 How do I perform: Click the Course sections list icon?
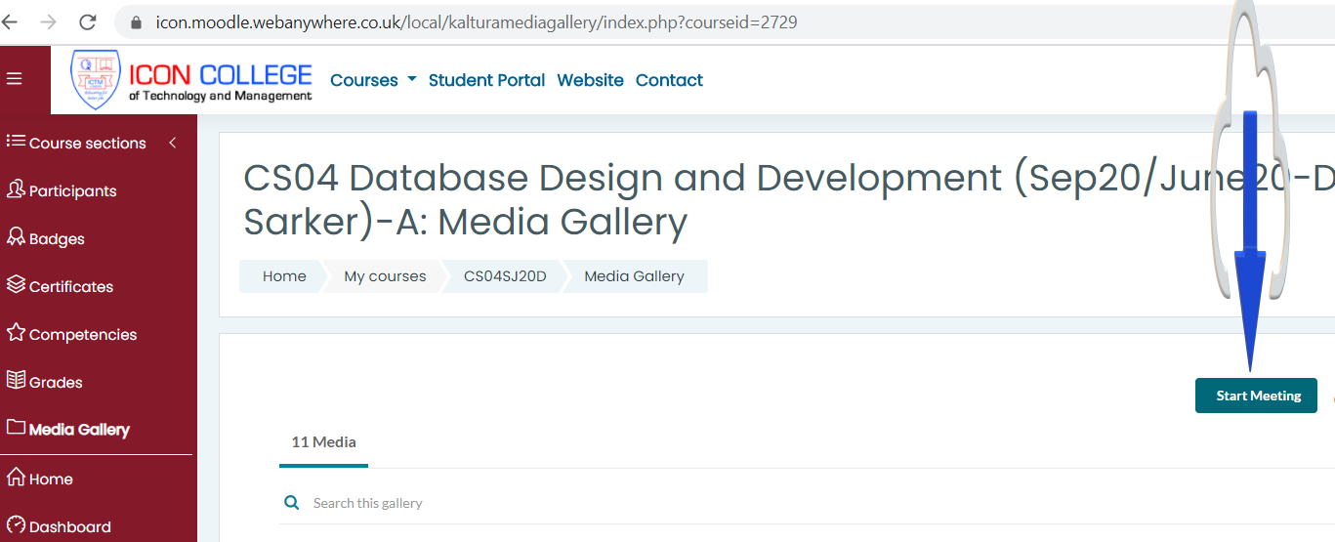(16, 142)
